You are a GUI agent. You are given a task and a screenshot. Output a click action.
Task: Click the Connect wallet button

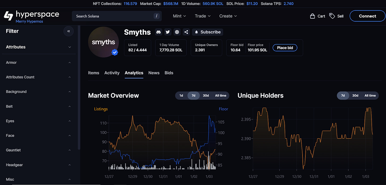pos(367,16)
